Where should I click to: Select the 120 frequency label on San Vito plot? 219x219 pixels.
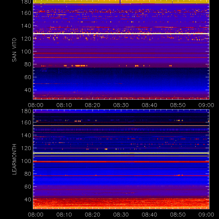pos(26,39)
